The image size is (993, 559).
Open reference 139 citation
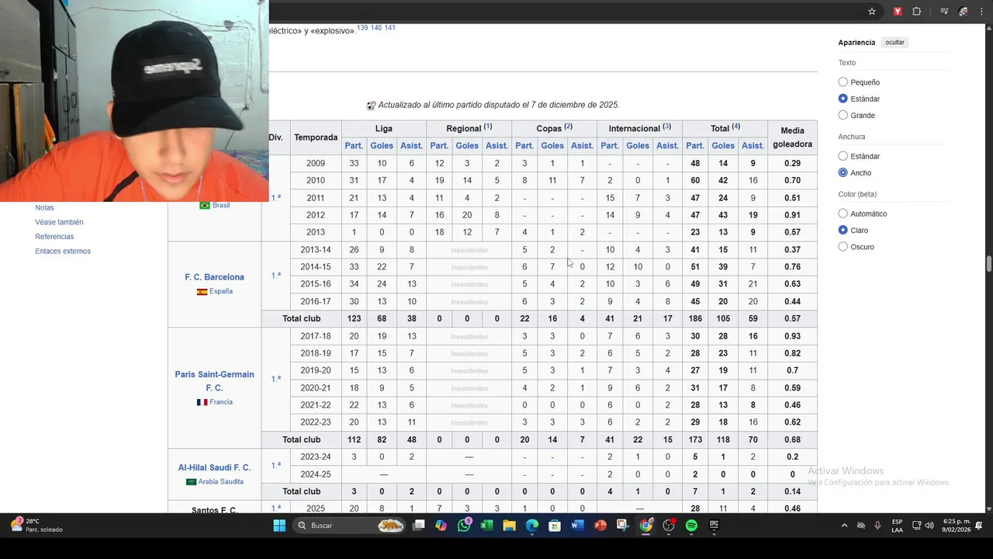click(x=362, y=28)
